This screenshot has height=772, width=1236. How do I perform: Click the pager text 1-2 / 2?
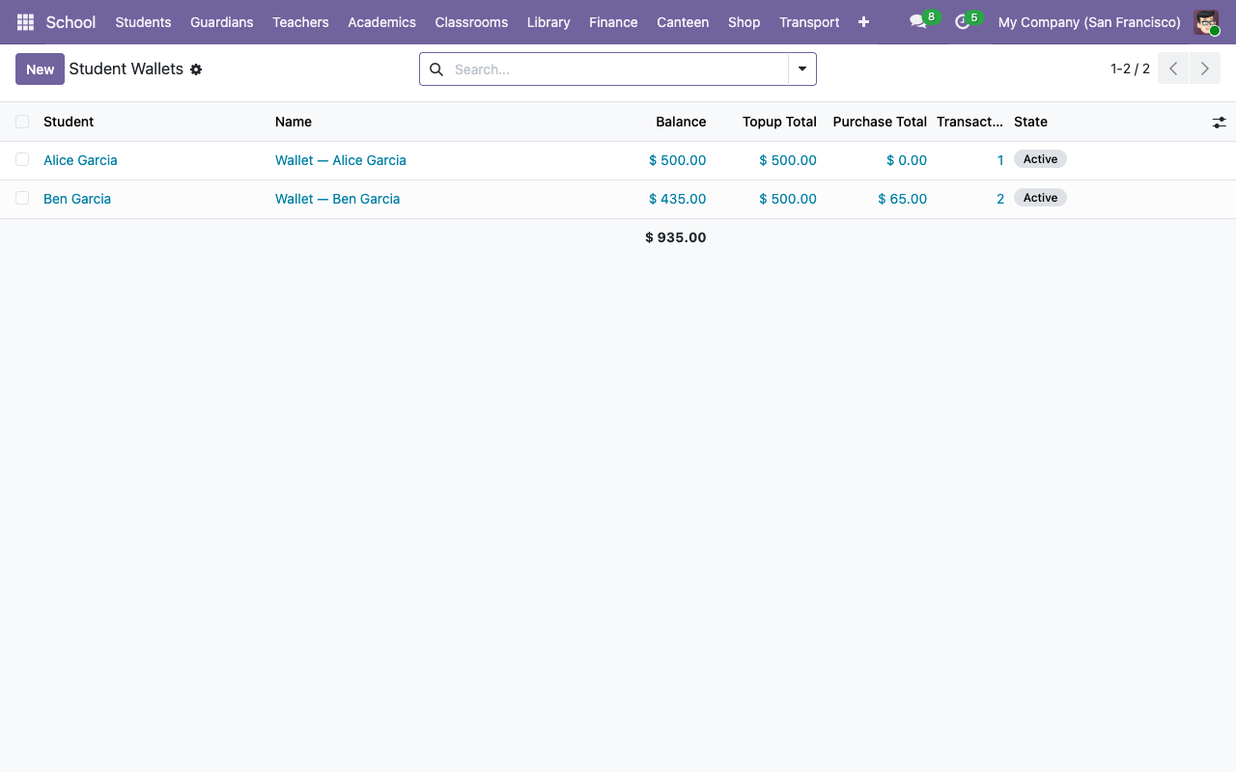coord(1130,69)
